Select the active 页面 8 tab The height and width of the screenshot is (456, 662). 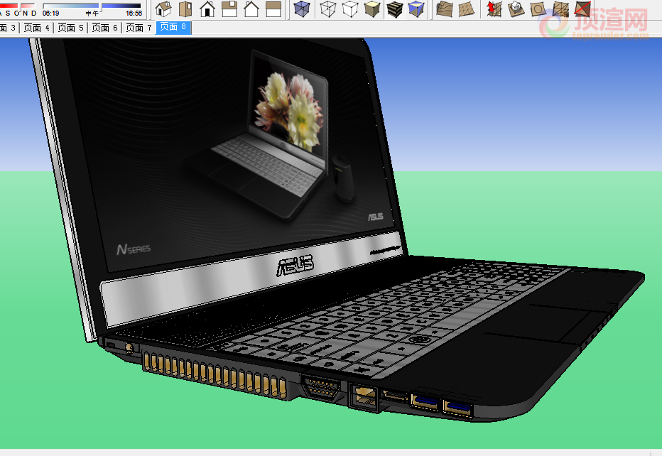173,28
